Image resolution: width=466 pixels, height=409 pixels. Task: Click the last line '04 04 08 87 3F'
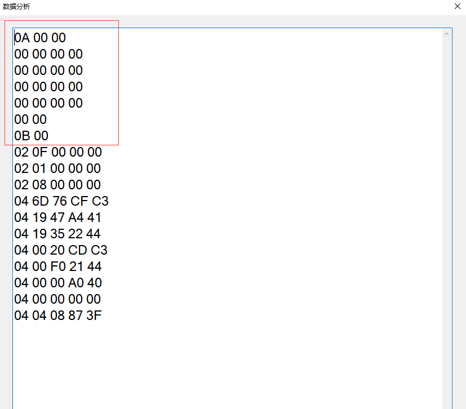click(58, 315)
